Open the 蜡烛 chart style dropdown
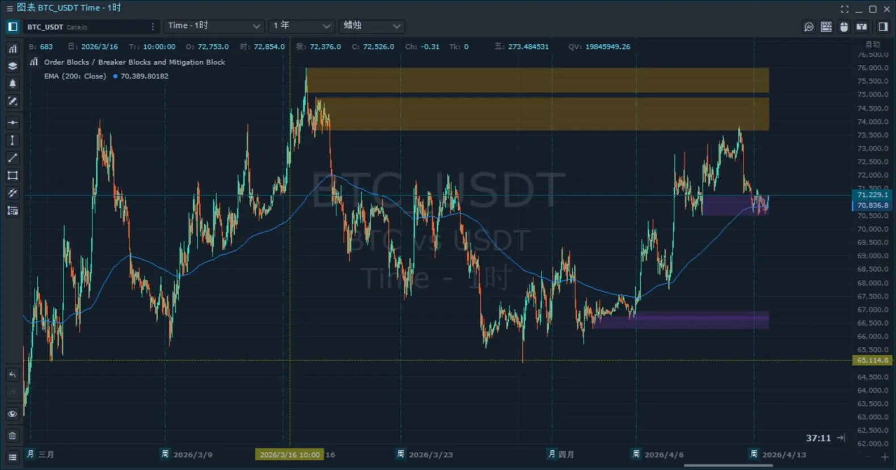This screenshot has height=470, width=896. [371, 26]
